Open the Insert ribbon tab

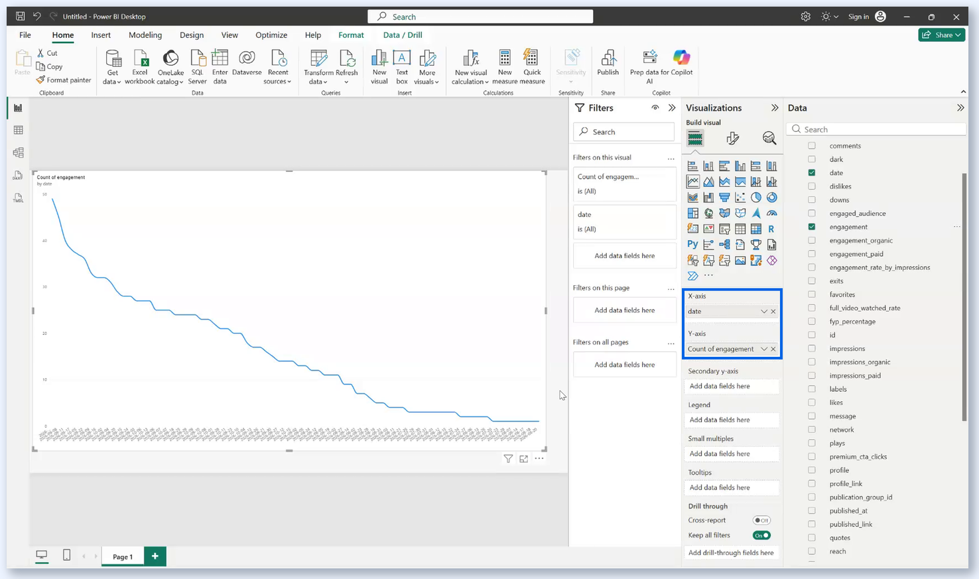(101, 35)
